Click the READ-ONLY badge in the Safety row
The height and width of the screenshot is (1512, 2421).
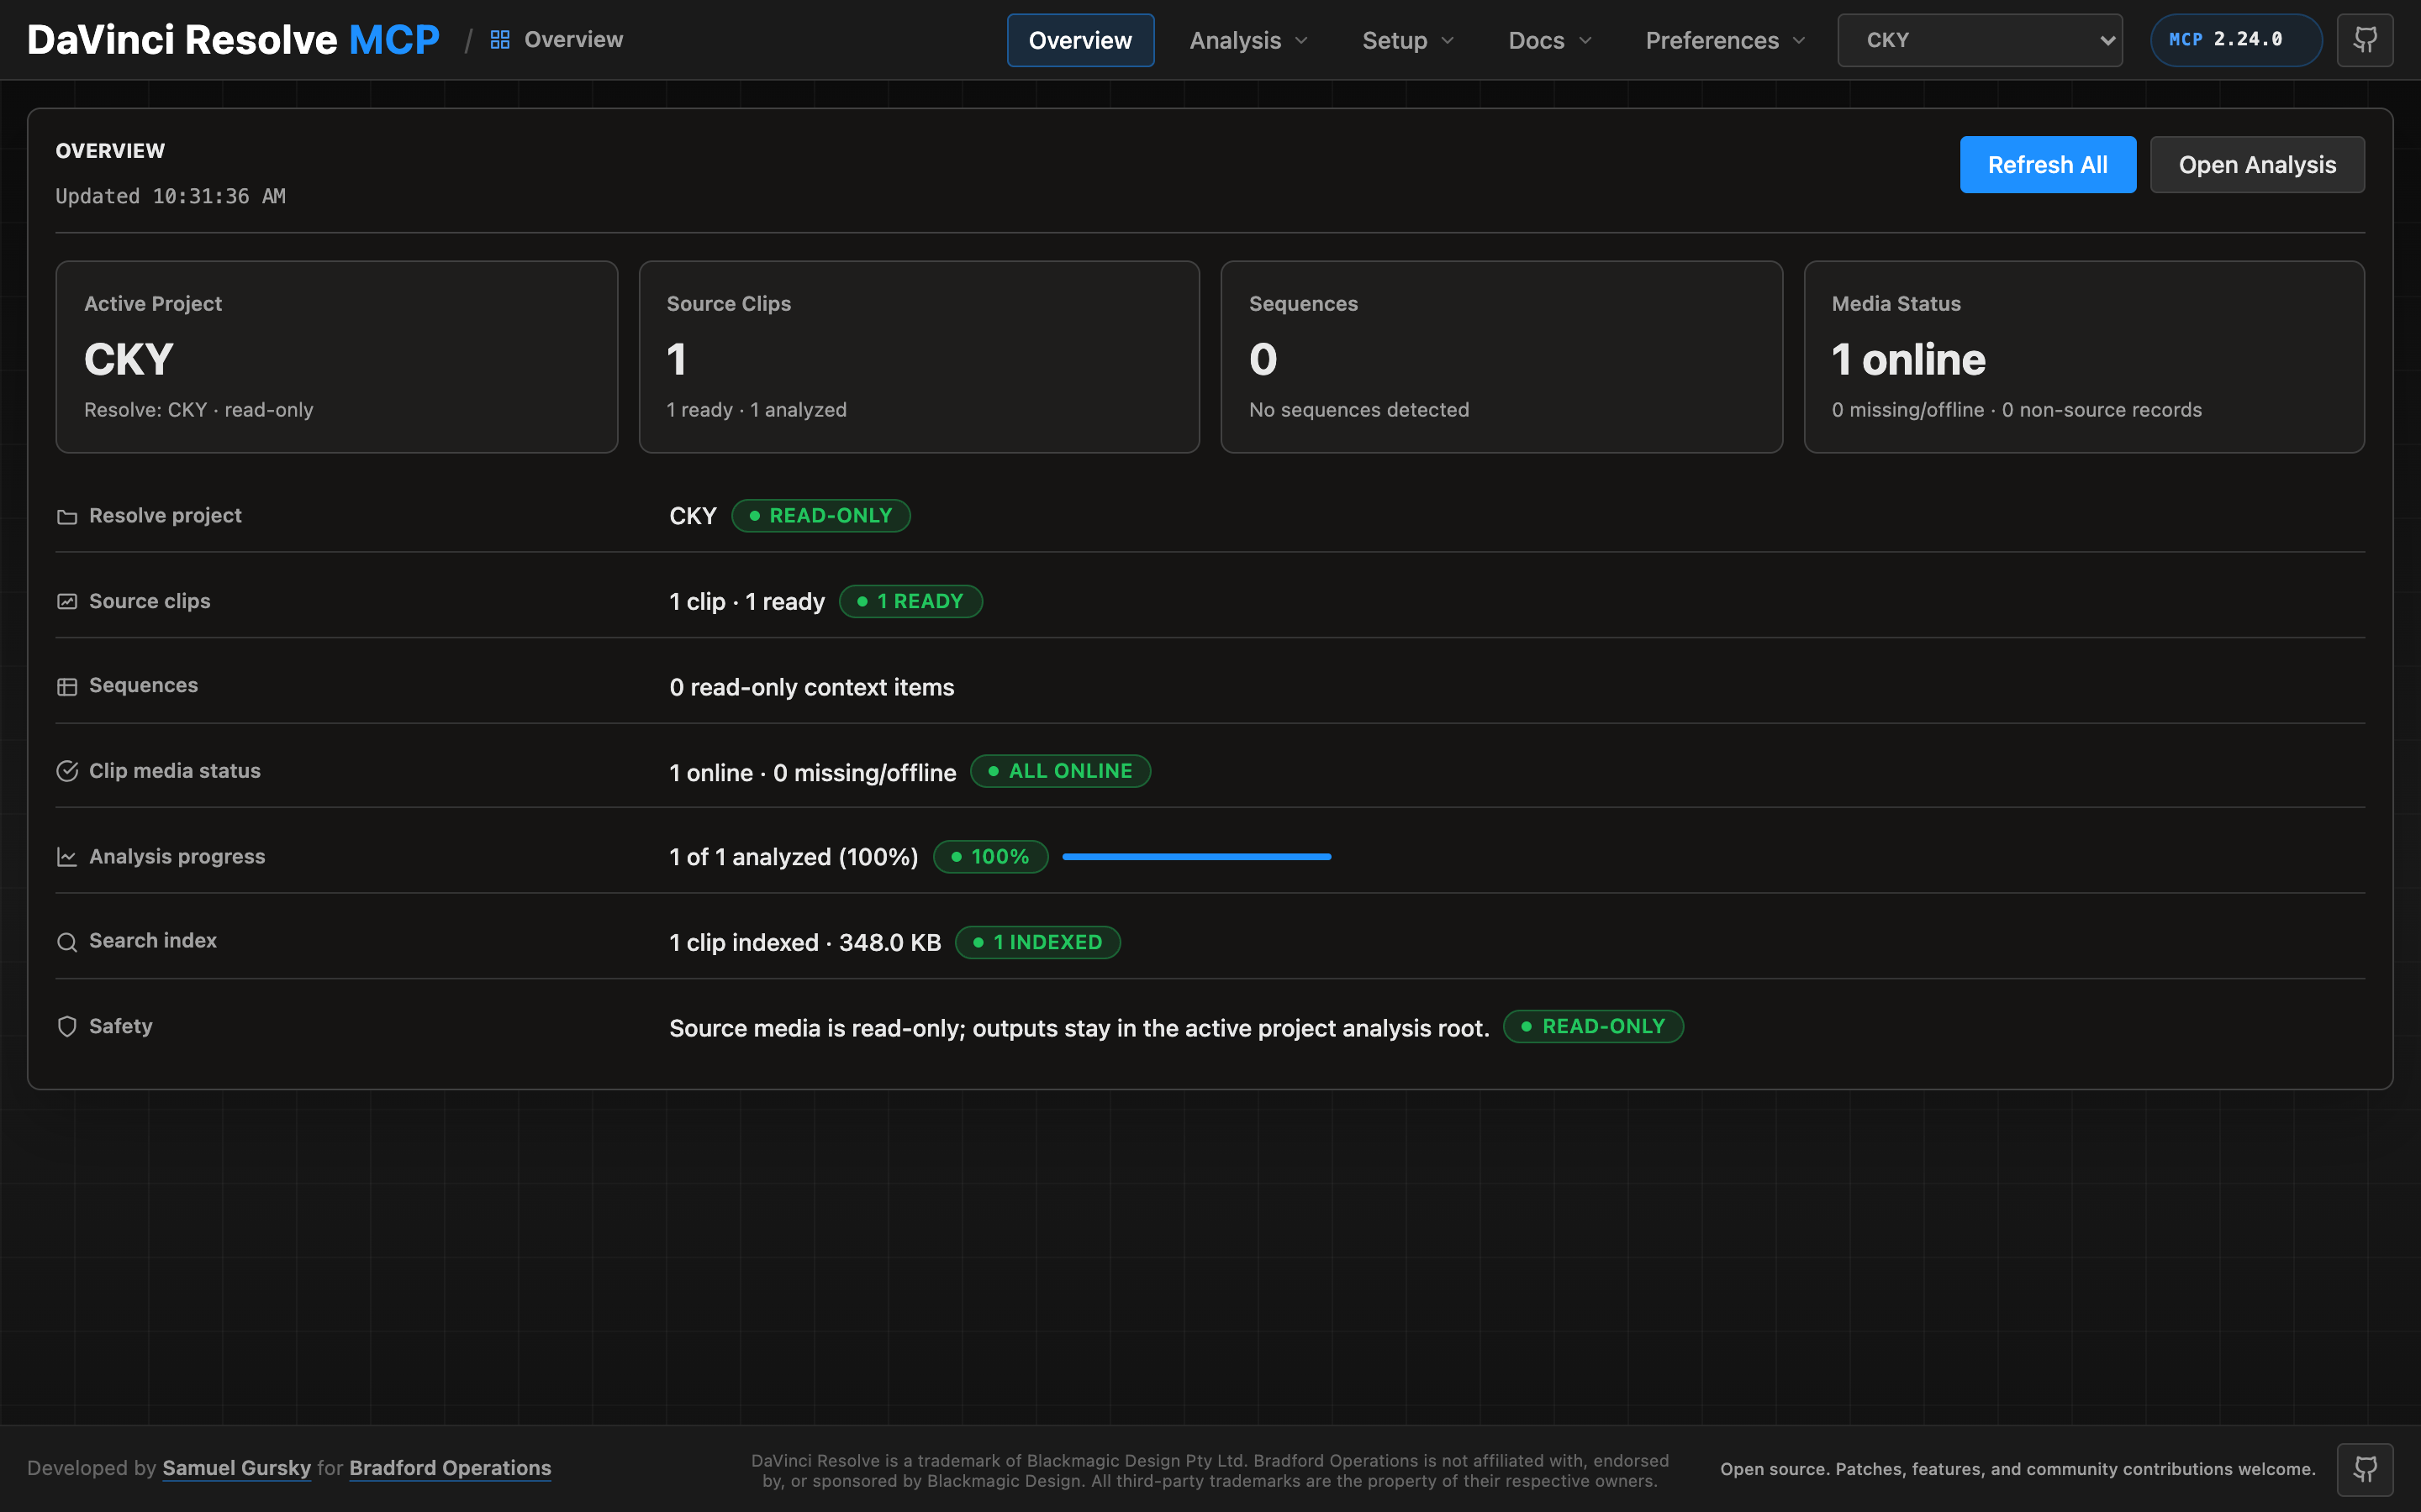point(1594,1027)
